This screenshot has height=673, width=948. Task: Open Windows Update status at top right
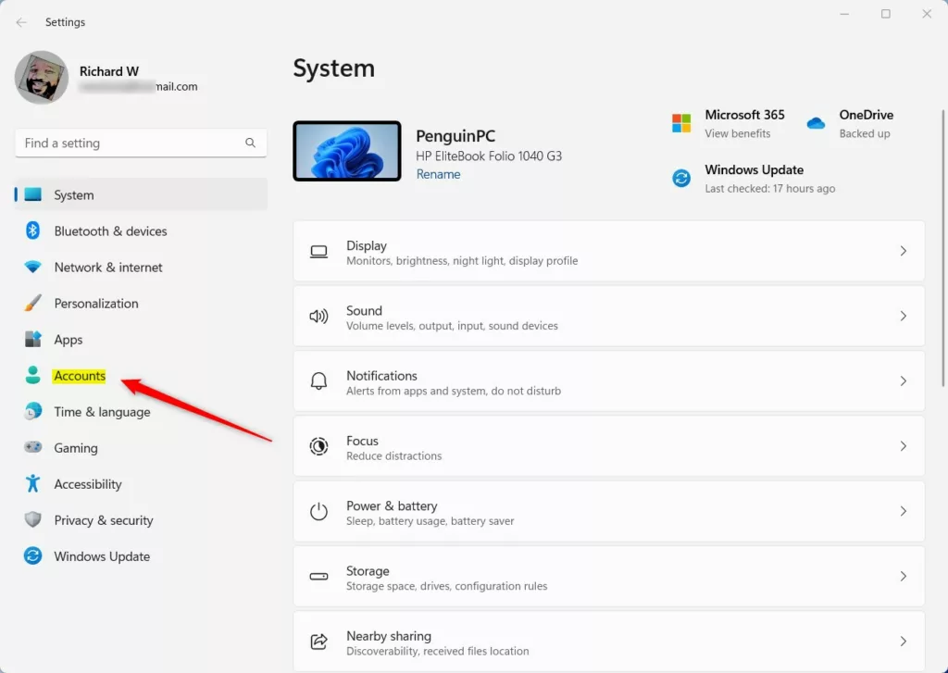coord(754,178)
